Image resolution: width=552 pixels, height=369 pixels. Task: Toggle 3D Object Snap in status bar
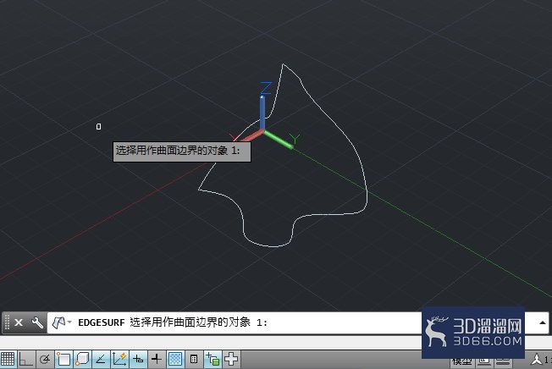click(x=82, y=359)
